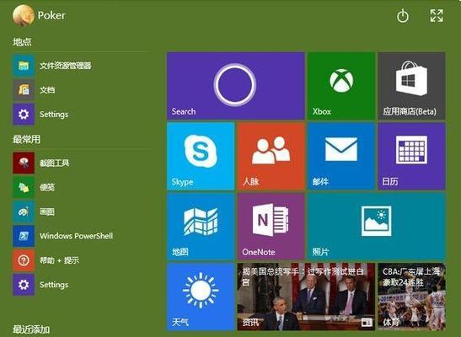
Task: Click the 帮助 + 提示 label text
Action: pos(59,260)
